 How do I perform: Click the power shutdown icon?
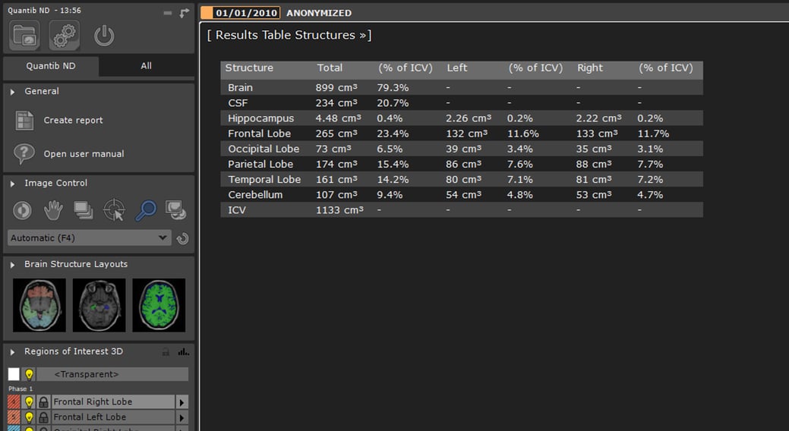104,36
